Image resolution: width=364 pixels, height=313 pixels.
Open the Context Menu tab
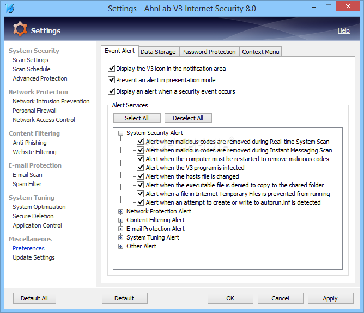(260, 52)
